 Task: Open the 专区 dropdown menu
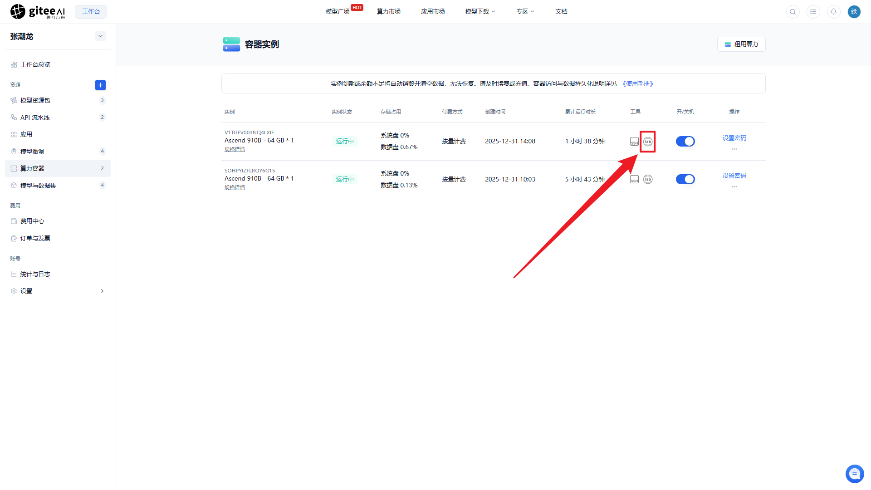(525, 11)
